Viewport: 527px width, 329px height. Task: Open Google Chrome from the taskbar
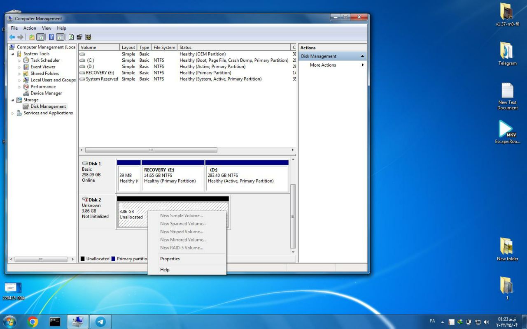33,322
